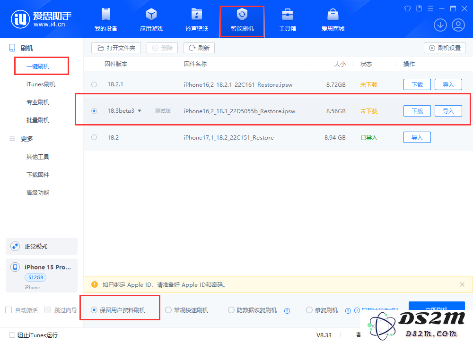
Task: Download the 18.3beta3 firmware
Action: click(x=417, y=111)
